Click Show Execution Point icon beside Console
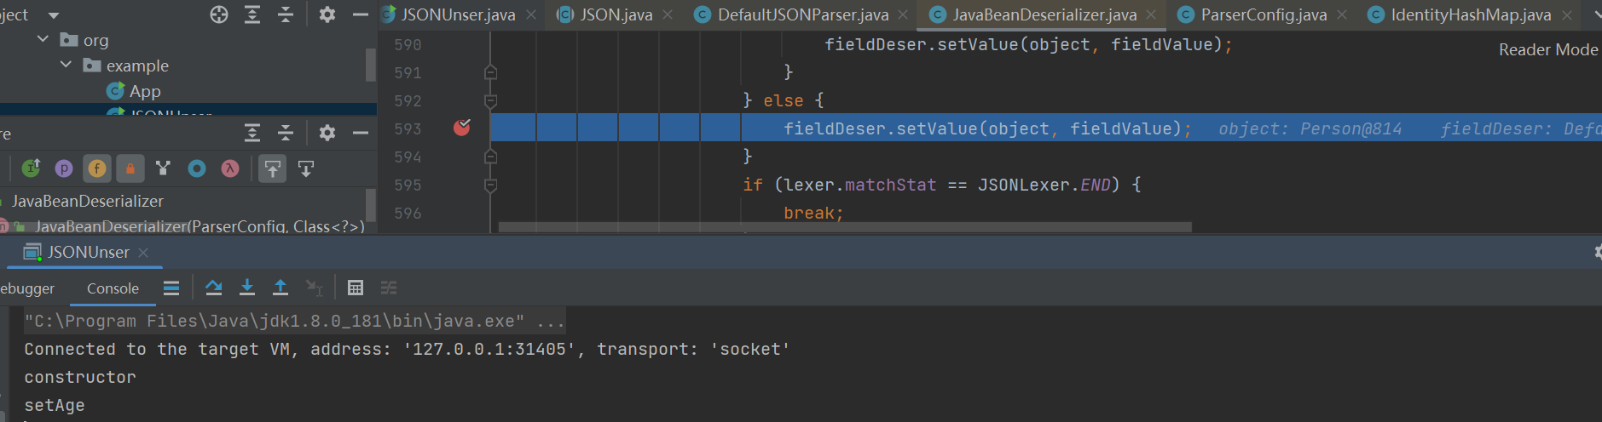This screenshot has height=422, width=1602. pos(171,288)
